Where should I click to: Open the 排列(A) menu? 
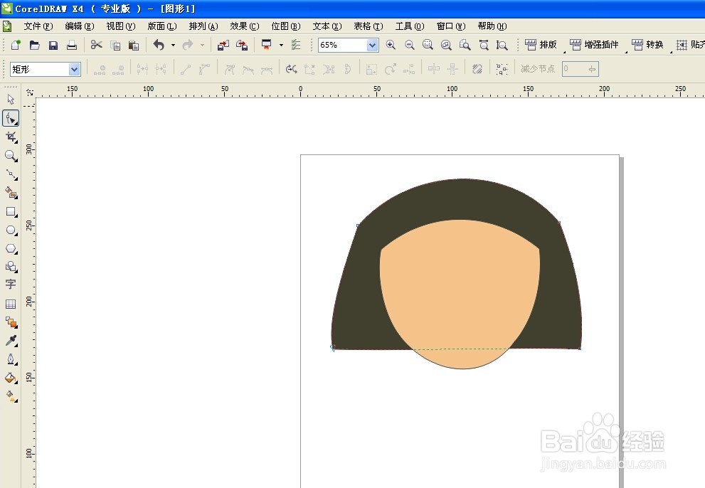203,26
